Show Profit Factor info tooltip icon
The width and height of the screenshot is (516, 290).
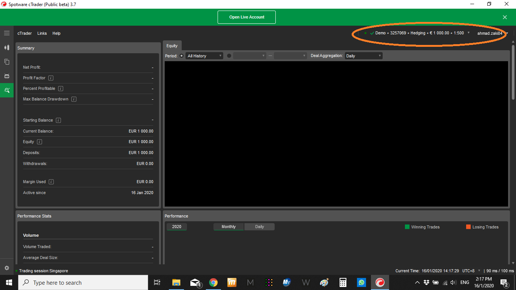[x=51, y=78]
